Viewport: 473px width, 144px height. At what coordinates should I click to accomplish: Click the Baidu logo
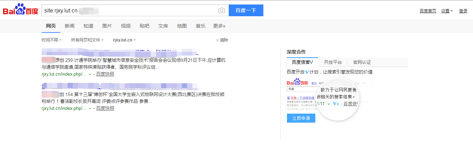(20, 10)
